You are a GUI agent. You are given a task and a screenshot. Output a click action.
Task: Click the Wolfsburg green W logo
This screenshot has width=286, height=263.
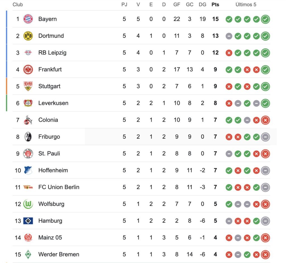[x=28, y=204]
